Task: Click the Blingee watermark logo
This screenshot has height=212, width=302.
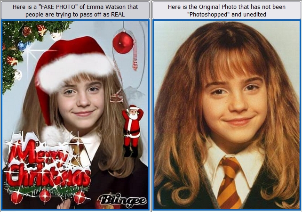Action: click(122, 201)
